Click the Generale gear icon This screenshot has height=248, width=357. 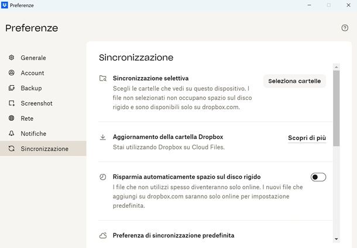pos(12,58)
